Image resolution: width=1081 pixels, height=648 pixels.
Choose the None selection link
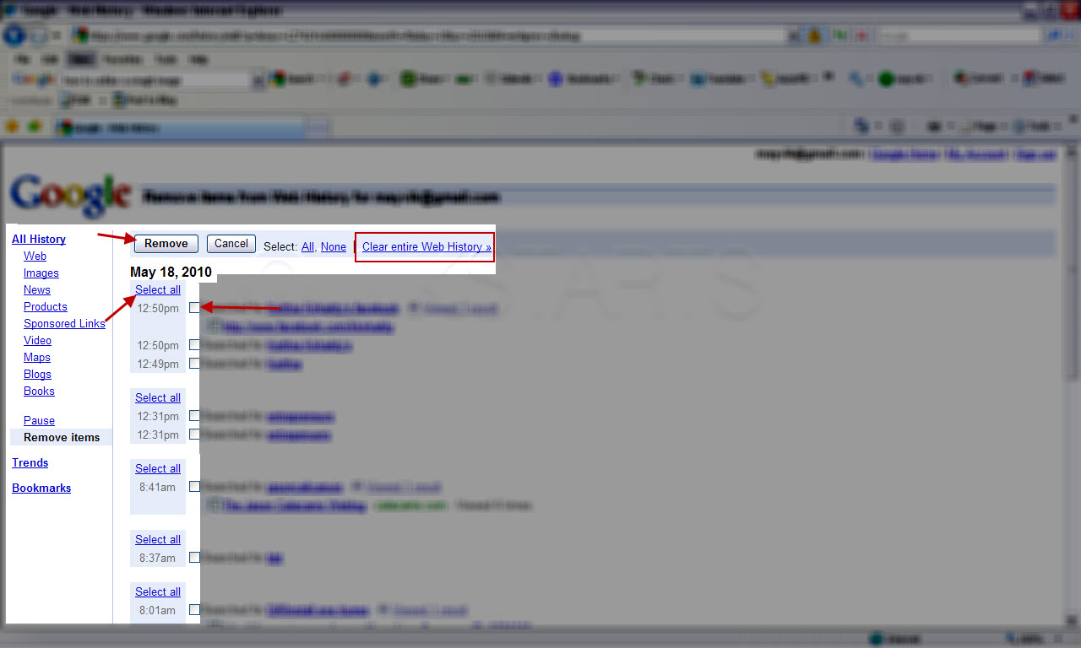[334, 247]
